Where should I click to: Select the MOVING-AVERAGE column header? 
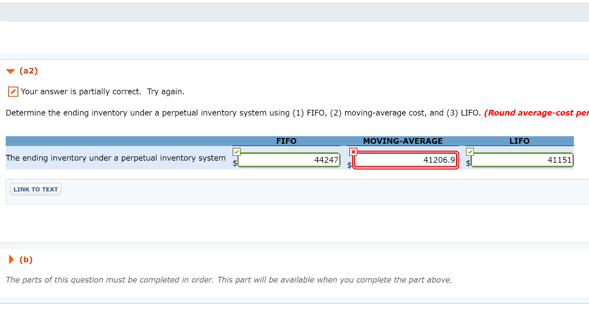403,141
